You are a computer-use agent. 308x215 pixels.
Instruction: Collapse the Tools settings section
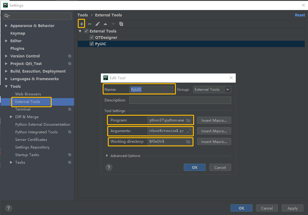click(x=6, y=86)
